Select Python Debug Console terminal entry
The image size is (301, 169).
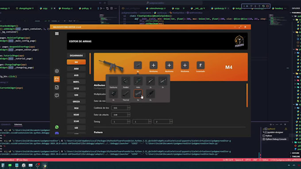point(275,139)
